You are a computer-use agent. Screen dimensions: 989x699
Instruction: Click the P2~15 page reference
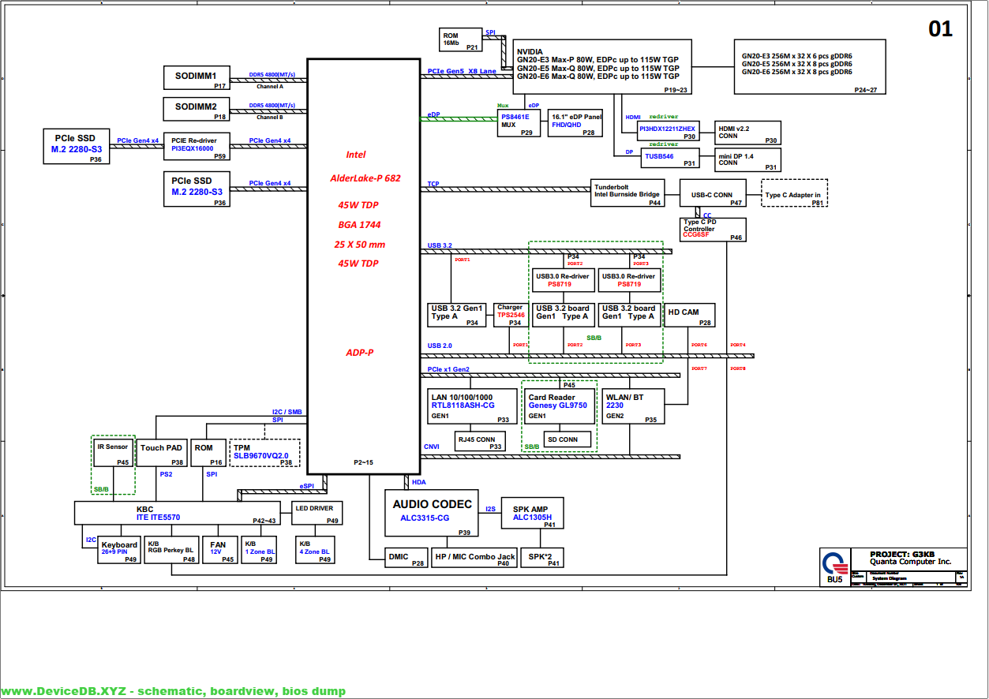point(363,462)
